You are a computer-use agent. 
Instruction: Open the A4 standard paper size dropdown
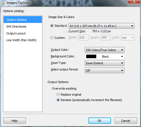tap(101, 26)
